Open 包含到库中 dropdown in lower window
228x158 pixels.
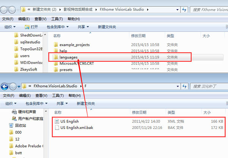(x=36, y=103)
